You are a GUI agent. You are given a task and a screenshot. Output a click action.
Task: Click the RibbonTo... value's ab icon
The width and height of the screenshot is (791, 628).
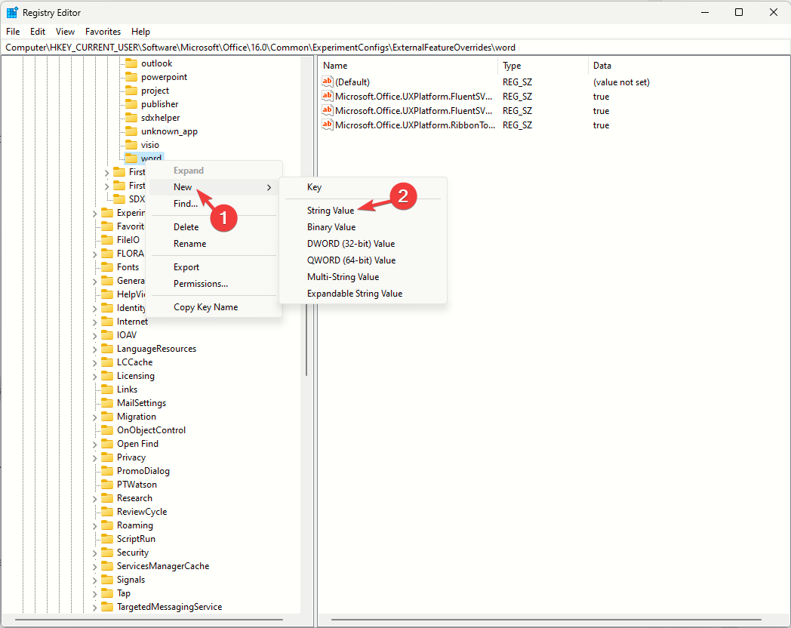[328, 125]
